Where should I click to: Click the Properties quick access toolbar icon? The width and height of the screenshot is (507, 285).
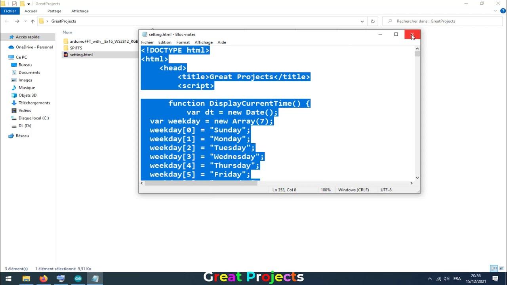coord(15,4)
